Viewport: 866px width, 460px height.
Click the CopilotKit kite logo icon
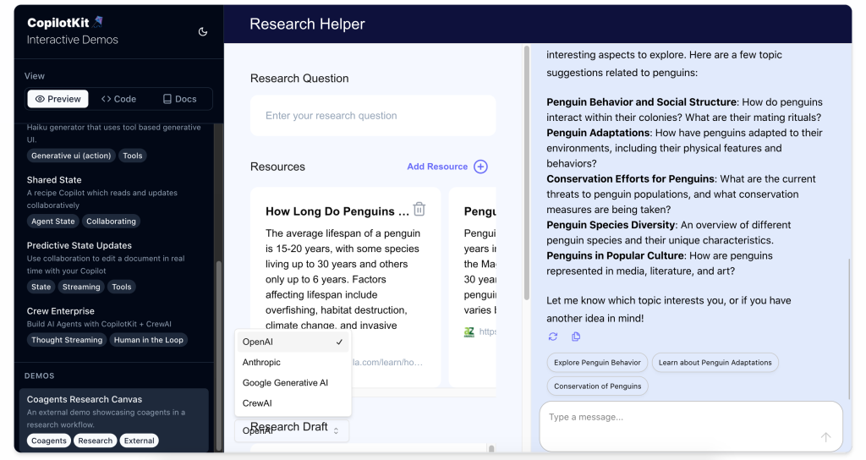(98, 21)
